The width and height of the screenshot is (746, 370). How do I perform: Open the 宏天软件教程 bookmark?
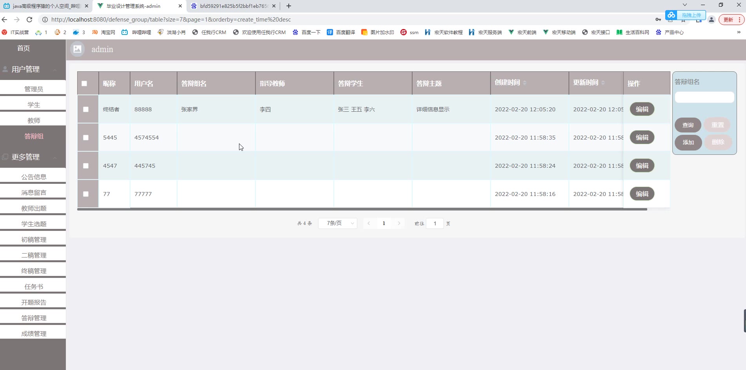point(444,32)
